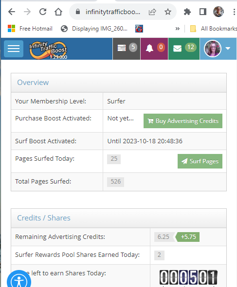Screen dimensions: 237x287
Task: Open the accessibility widget icon
Action: click(19, 280)
